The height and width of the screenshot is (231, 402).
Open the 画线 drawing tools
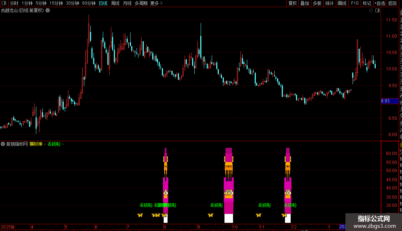[342, 3]
